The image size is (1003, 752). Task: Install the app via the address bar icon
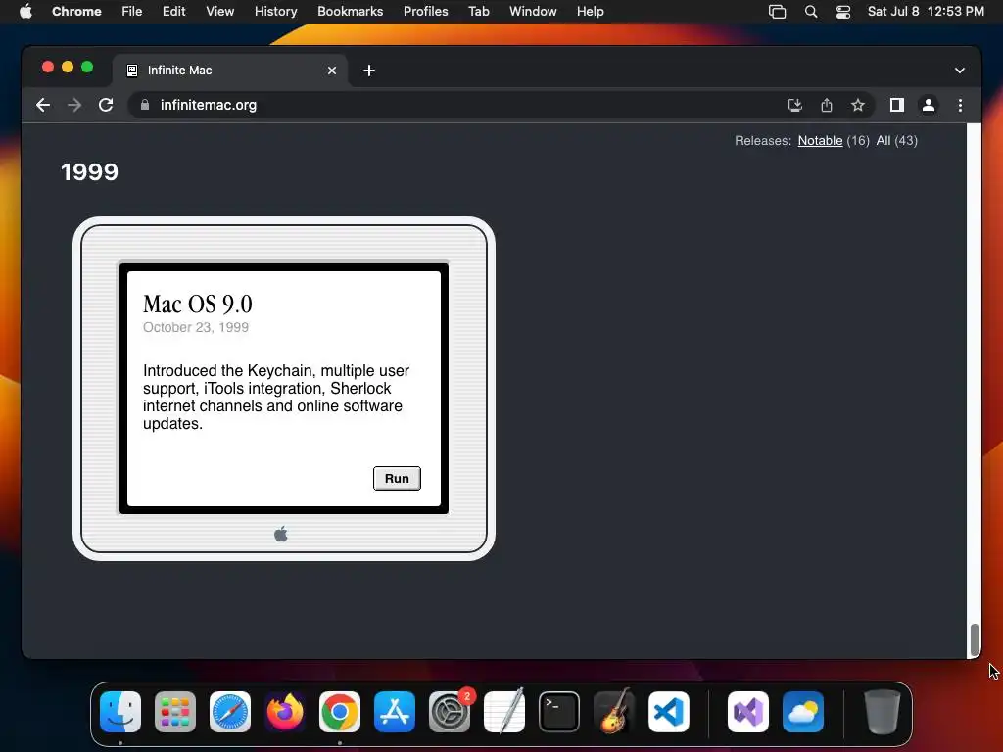coord(795,105)
